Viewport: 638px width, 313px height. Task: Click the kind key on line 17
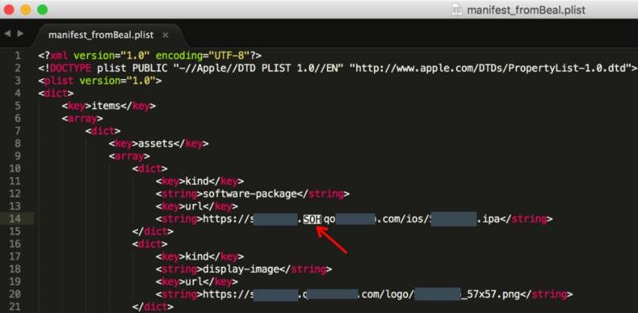tap(199, 257)
